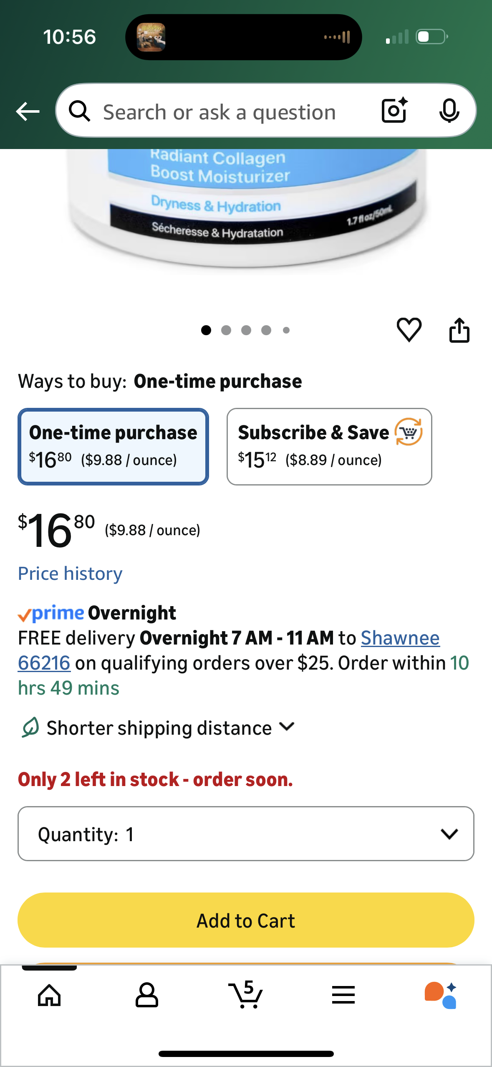Tap the moisturizer product image
This screenshot has width=492, height=1067.
246,209
